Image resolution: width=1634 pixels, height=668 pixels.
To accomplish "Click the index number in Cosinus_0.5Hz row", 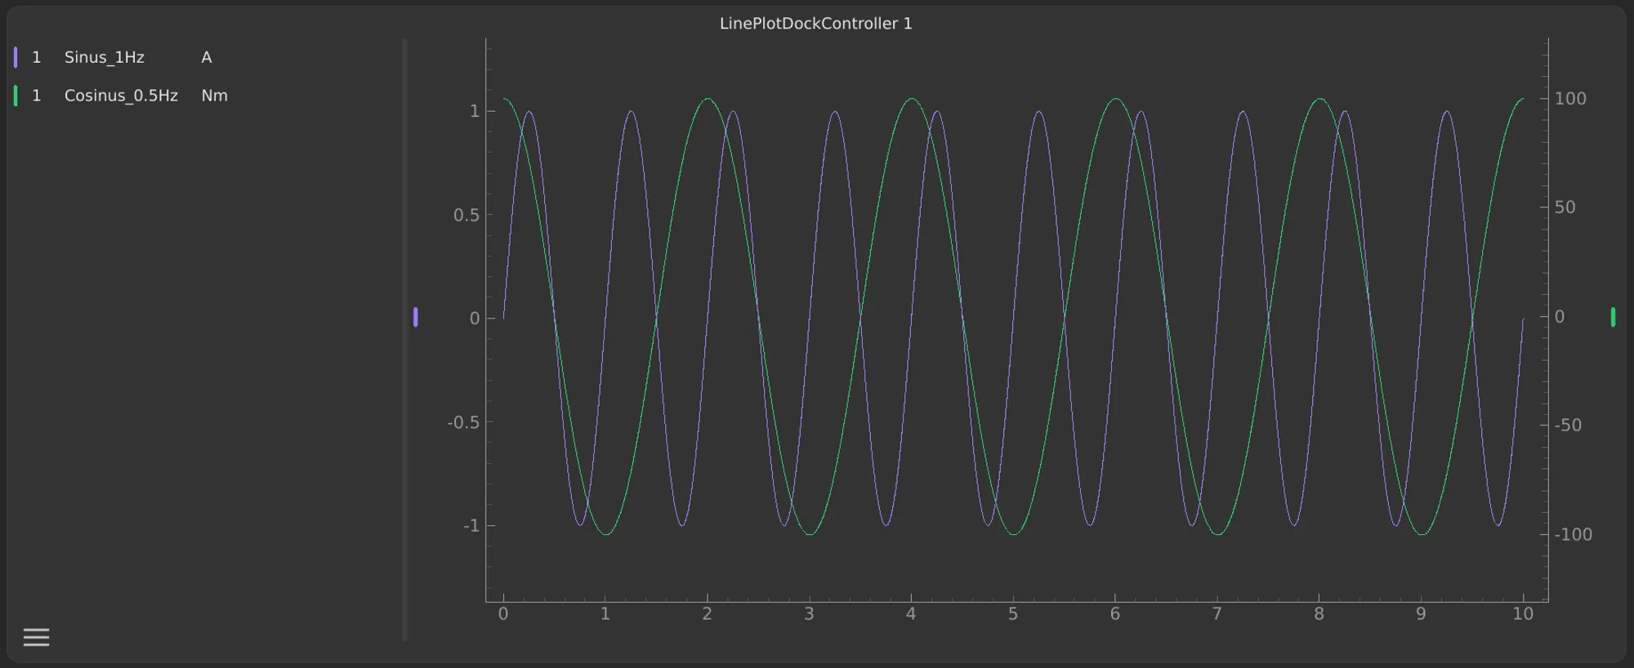I will (36, 96).
